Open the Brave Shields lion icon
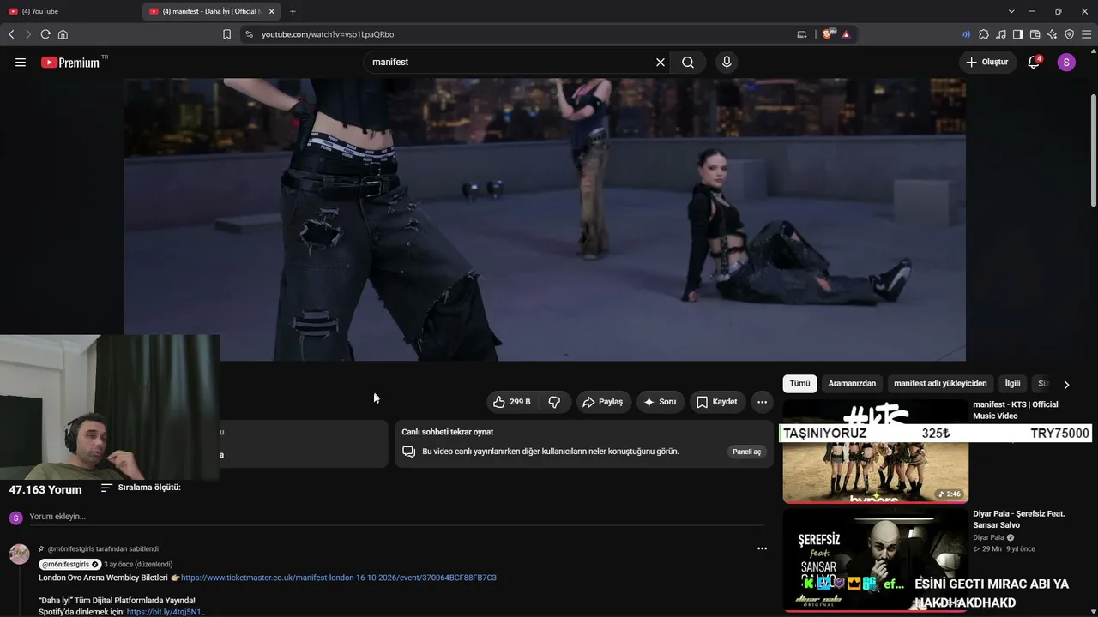This screenshot has height=617, width=1098. 828,34
